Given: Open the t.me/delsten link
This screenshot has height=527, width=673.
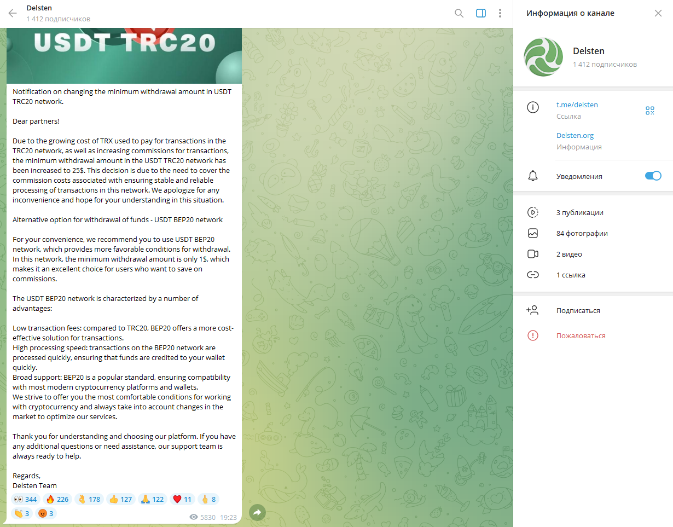Looking at the screenshot, I should click(577, 105).
